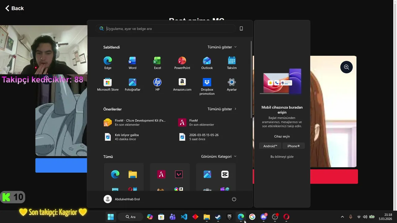Launch the HP app
Image resolution: width=397 pixels, height=223 pixels.
tap(157, 85)
